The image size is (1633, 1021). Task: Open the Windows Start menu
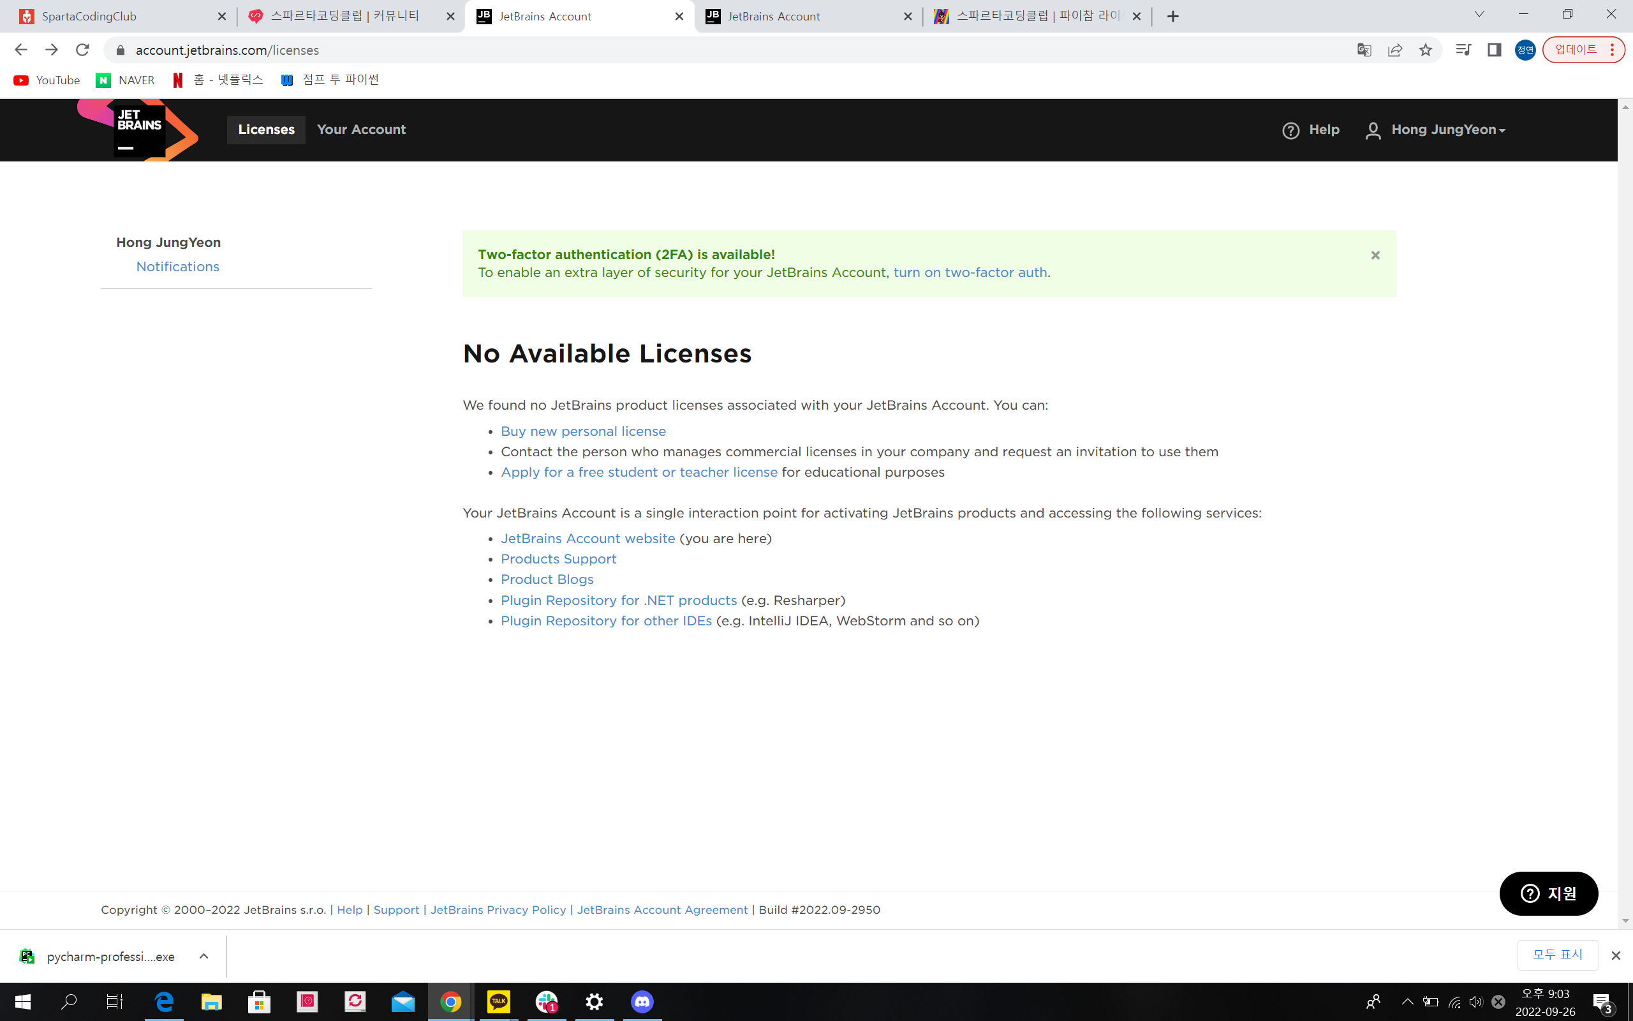click(22, 1002)
